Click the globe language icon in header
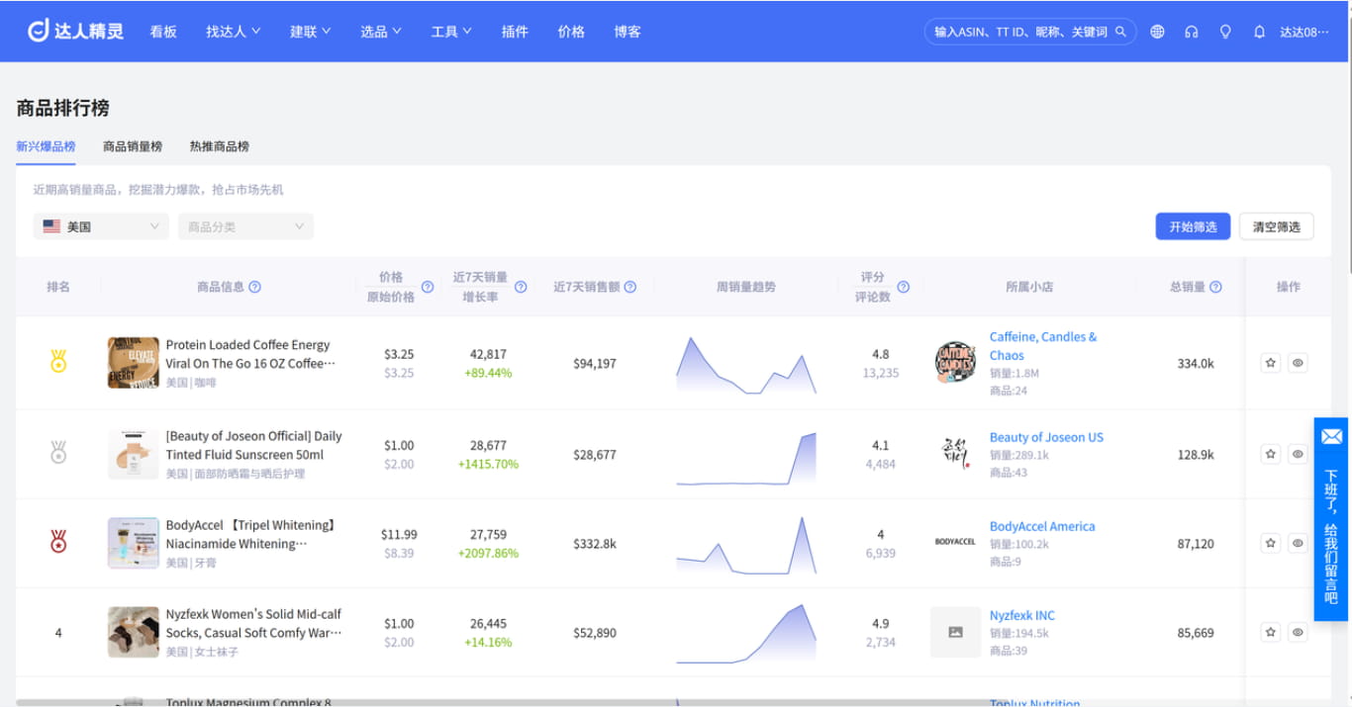Viewport: 1352px width, 707px height. pos(1157,32)
